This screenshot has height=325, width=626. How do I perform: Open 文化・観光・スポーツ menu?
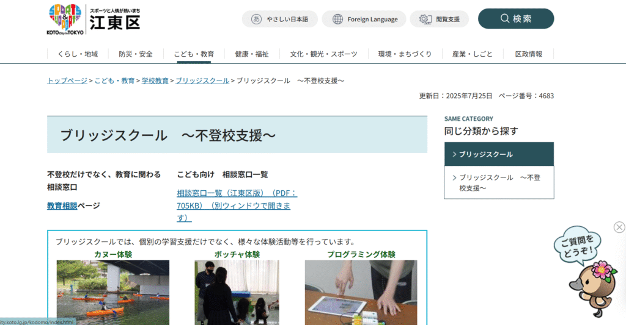pos(323,54)
